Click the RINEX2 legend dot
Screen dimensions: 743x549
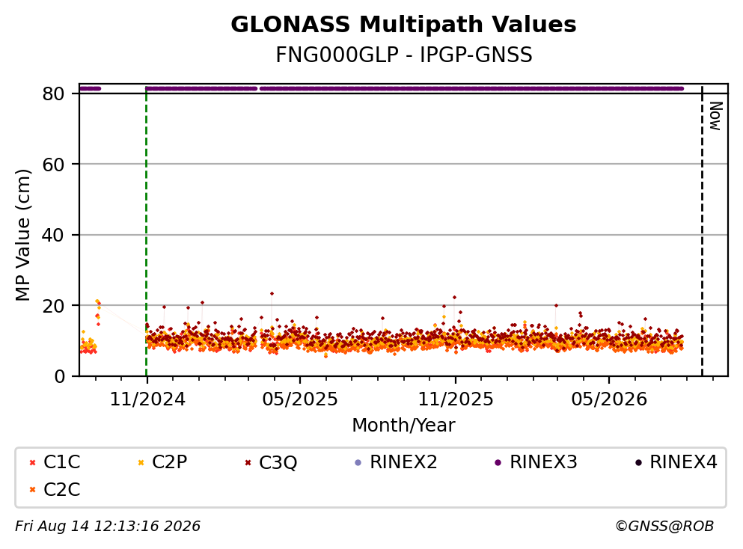click(x=358, y=463)
